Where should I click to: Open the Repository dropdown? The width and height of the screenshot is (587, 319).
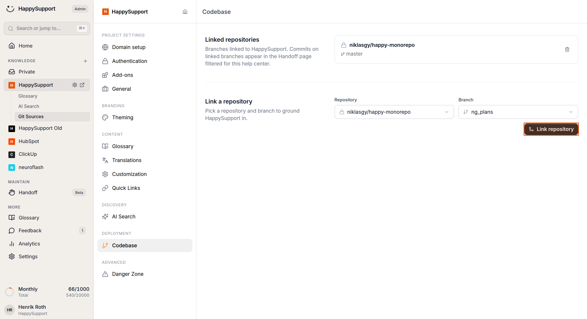394,112
